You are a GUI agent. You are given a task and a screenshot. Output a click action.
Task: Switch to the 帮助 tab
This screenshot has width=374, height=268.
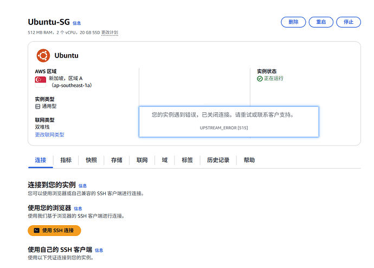coord(249,160)
